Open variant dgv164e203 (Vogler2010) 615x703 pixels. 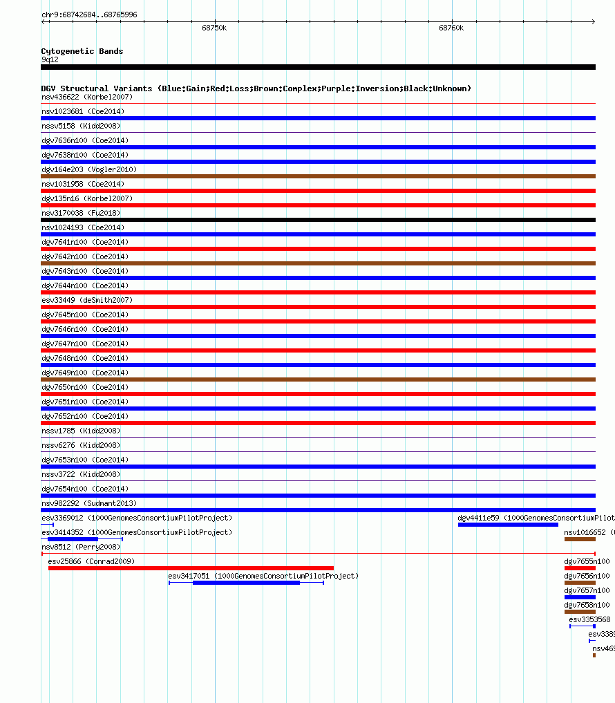(89, 169)
